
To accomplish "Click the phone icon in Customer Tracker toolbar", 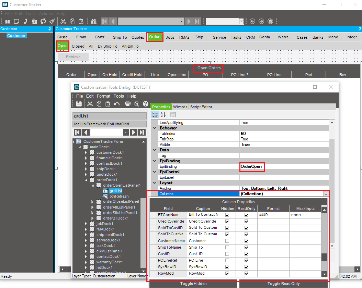I will (25, 22).
